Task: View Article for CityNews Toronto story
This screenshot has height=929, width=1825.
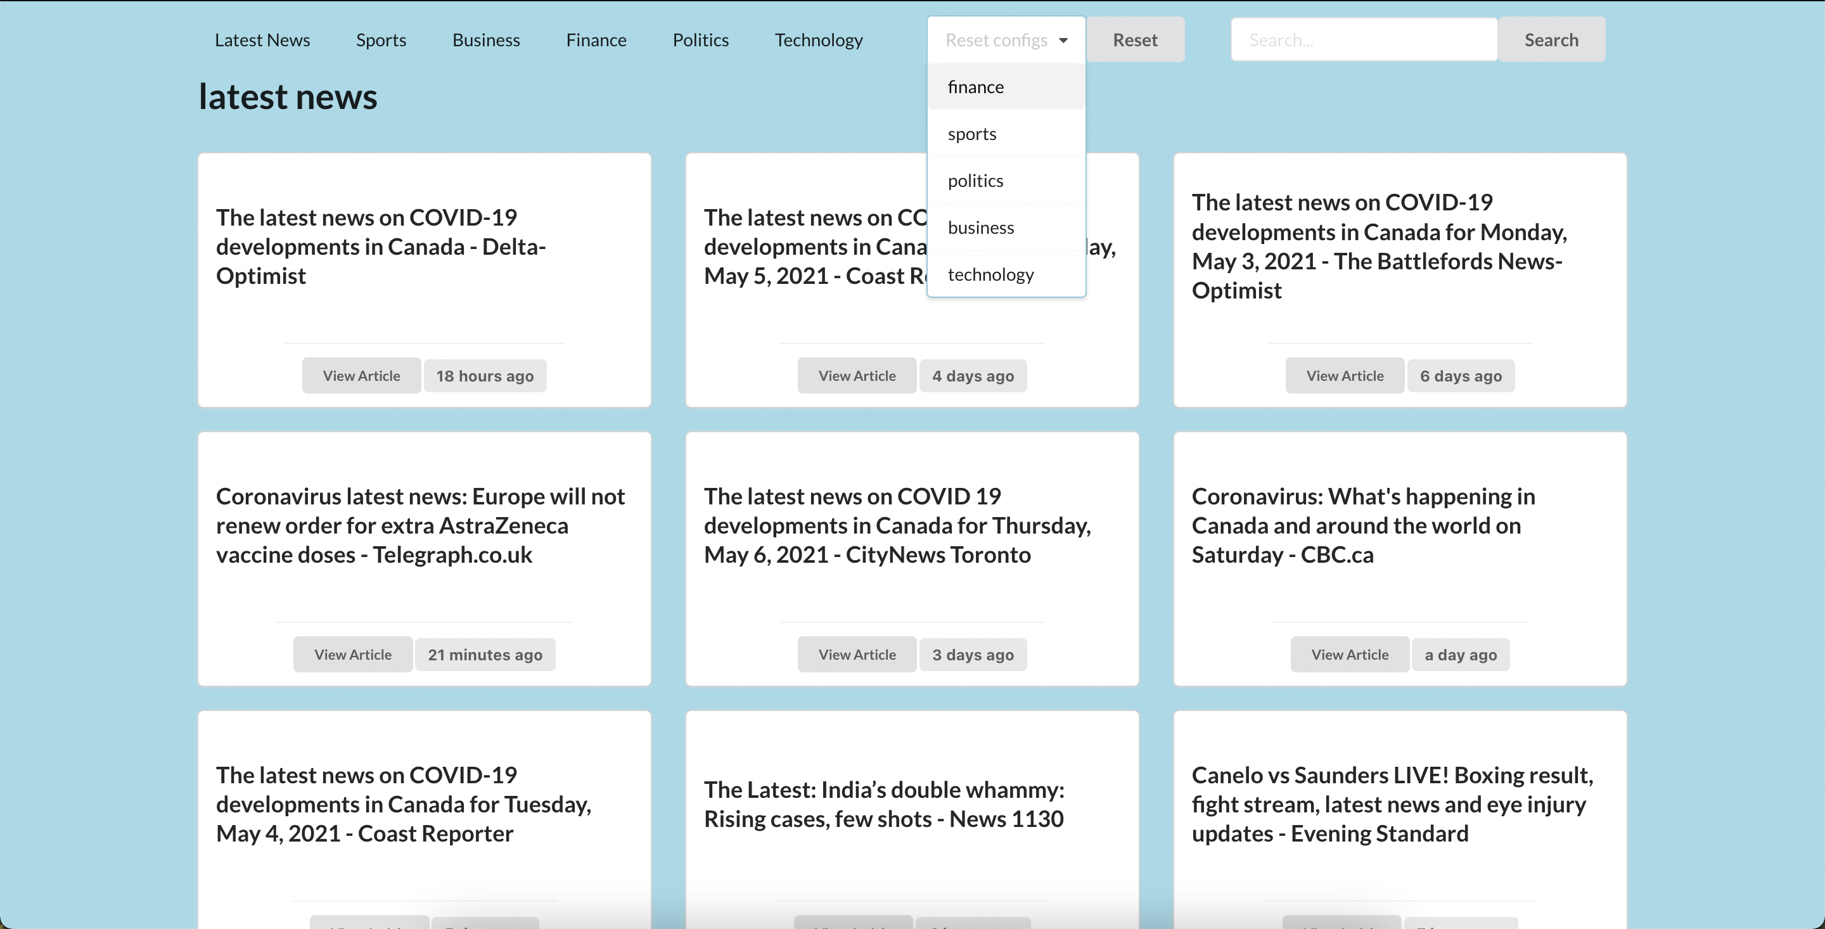Action: [857, 654]
